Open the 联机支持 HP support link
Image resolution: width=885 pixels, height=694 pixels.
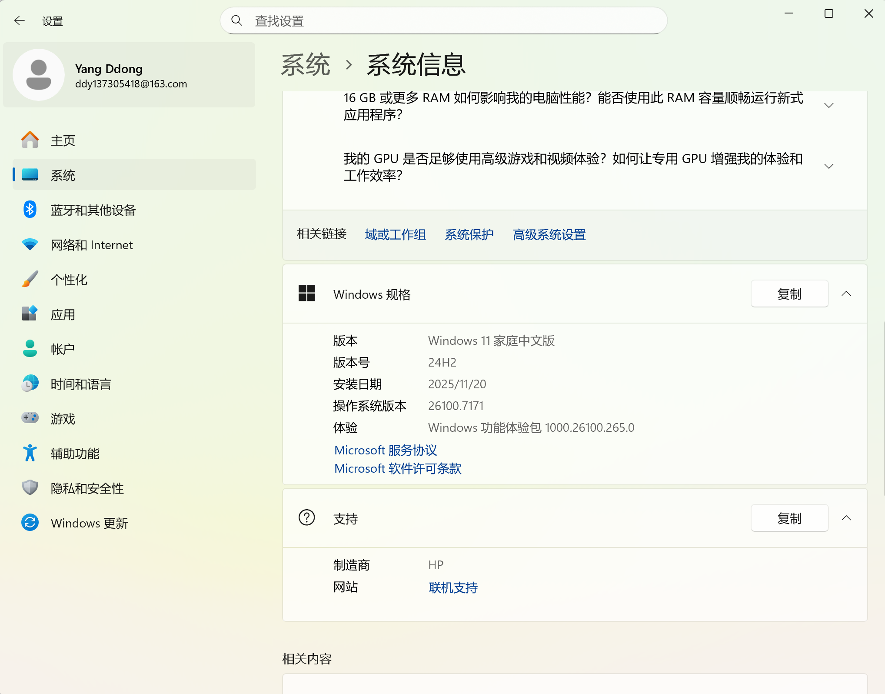point(452,587)
